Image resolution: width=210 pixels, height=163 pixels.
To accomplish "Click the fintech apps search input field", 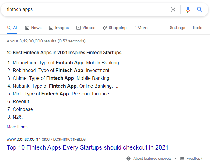I will (x=84, y=10).
